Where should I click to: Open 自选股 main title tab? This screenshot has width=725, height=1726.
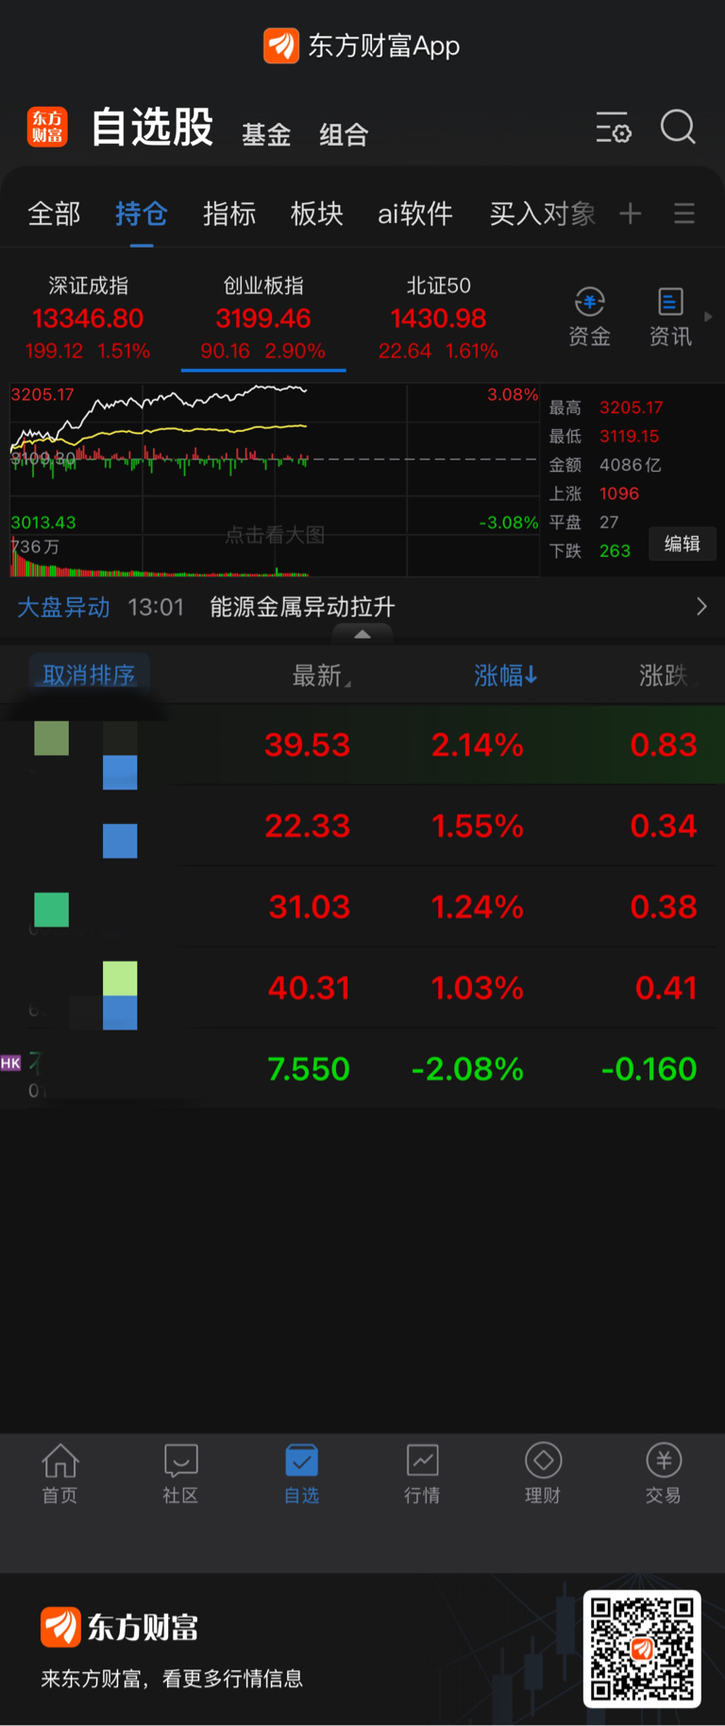[x=153, y=127]
